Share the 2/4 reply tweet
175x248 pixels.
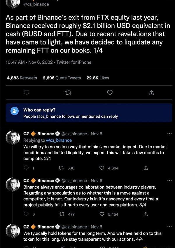click(x=146, y=168)
